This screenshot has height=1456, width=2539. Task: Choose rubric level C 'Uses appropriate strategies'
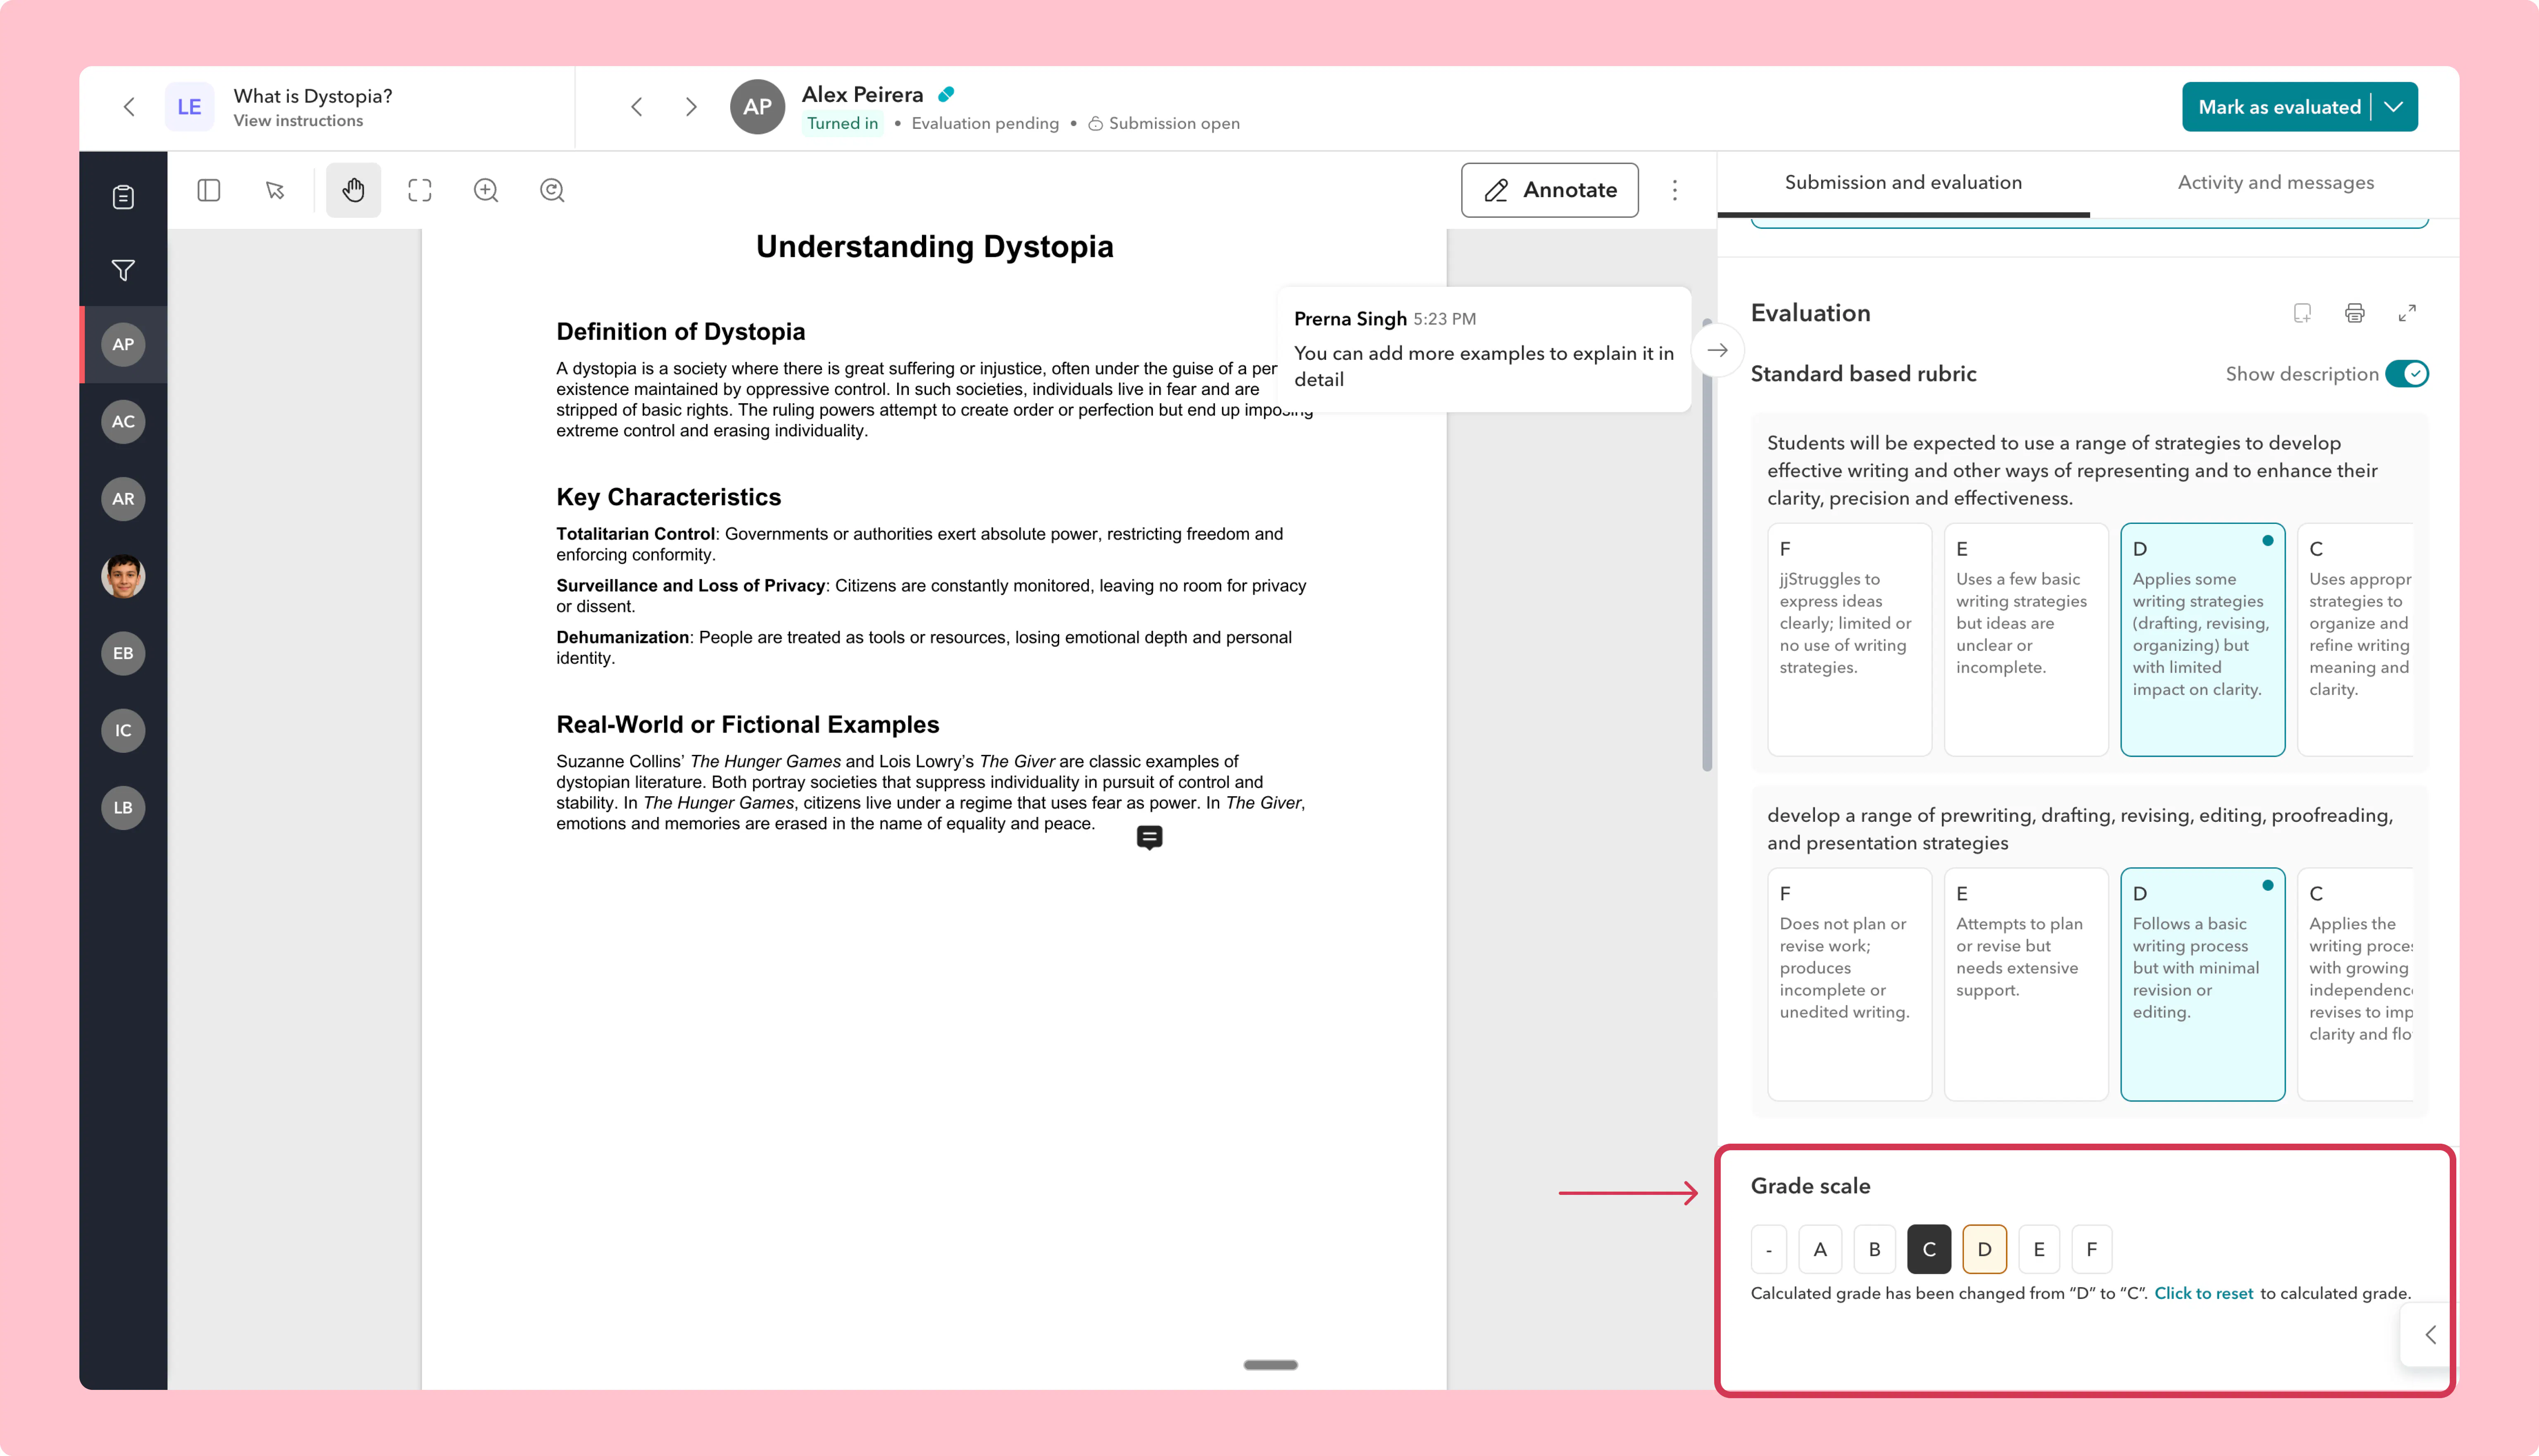click(x=2356, y=639)
